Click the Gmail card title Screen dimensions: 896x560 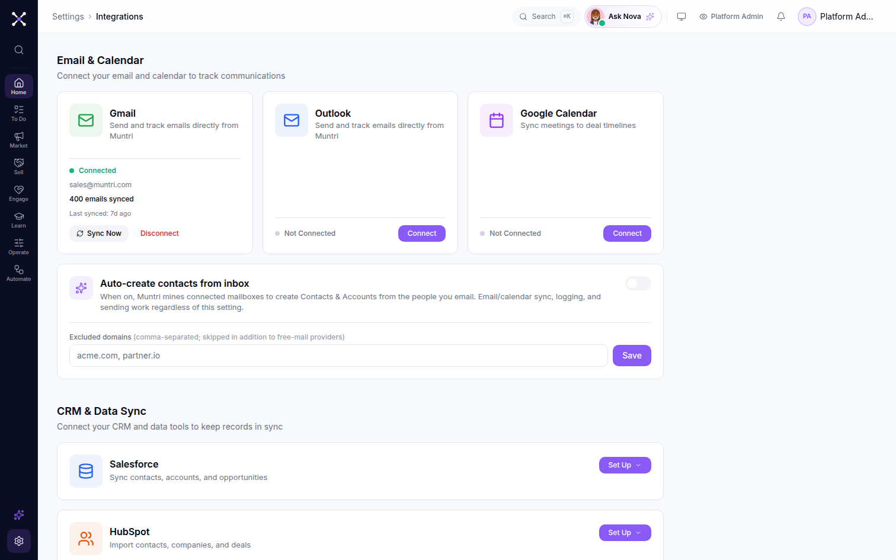coord(123,113)
